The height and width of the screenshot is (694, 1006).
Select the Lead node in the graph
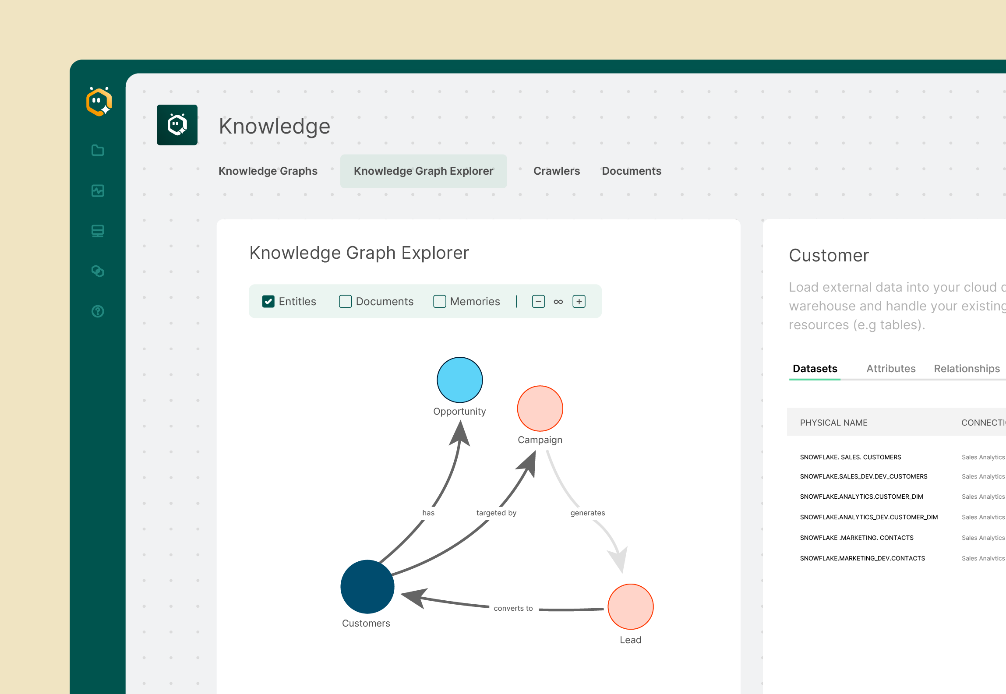pyautogui.click(x=631, y=607)
